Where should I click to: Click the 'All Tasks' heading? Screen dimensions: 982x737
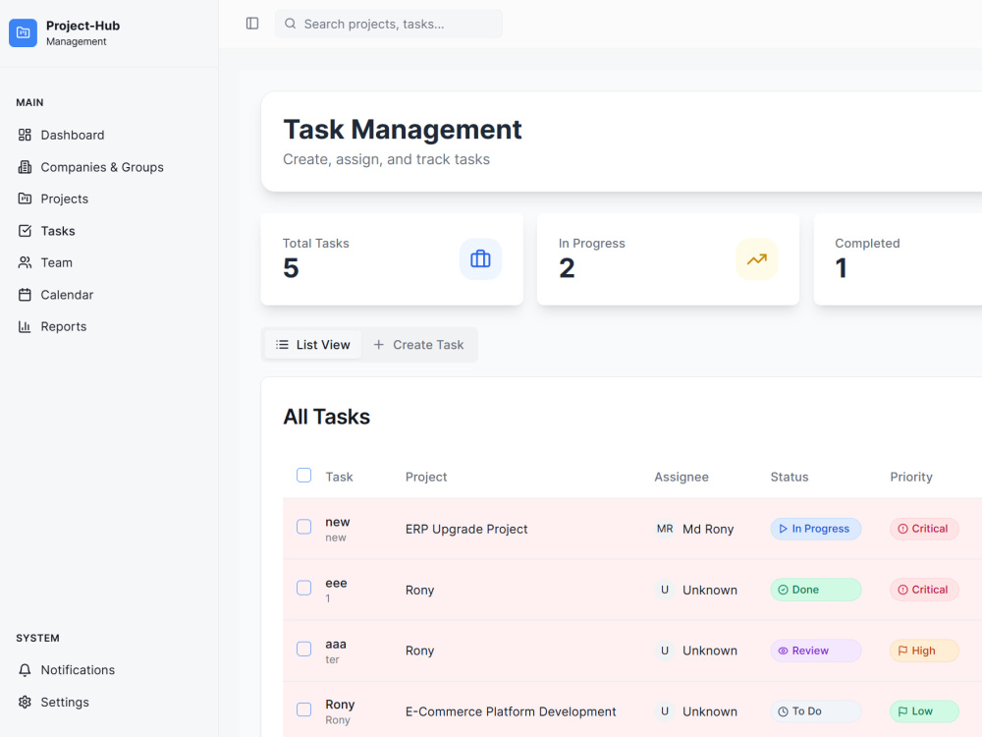click(x=326, y=417)
